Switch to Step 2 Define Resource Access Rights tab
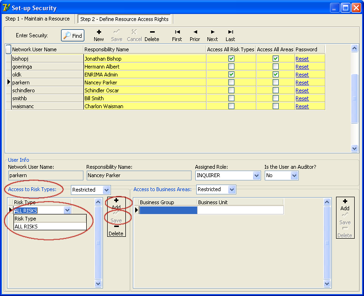The image size is (364, 296). [124, 19]
